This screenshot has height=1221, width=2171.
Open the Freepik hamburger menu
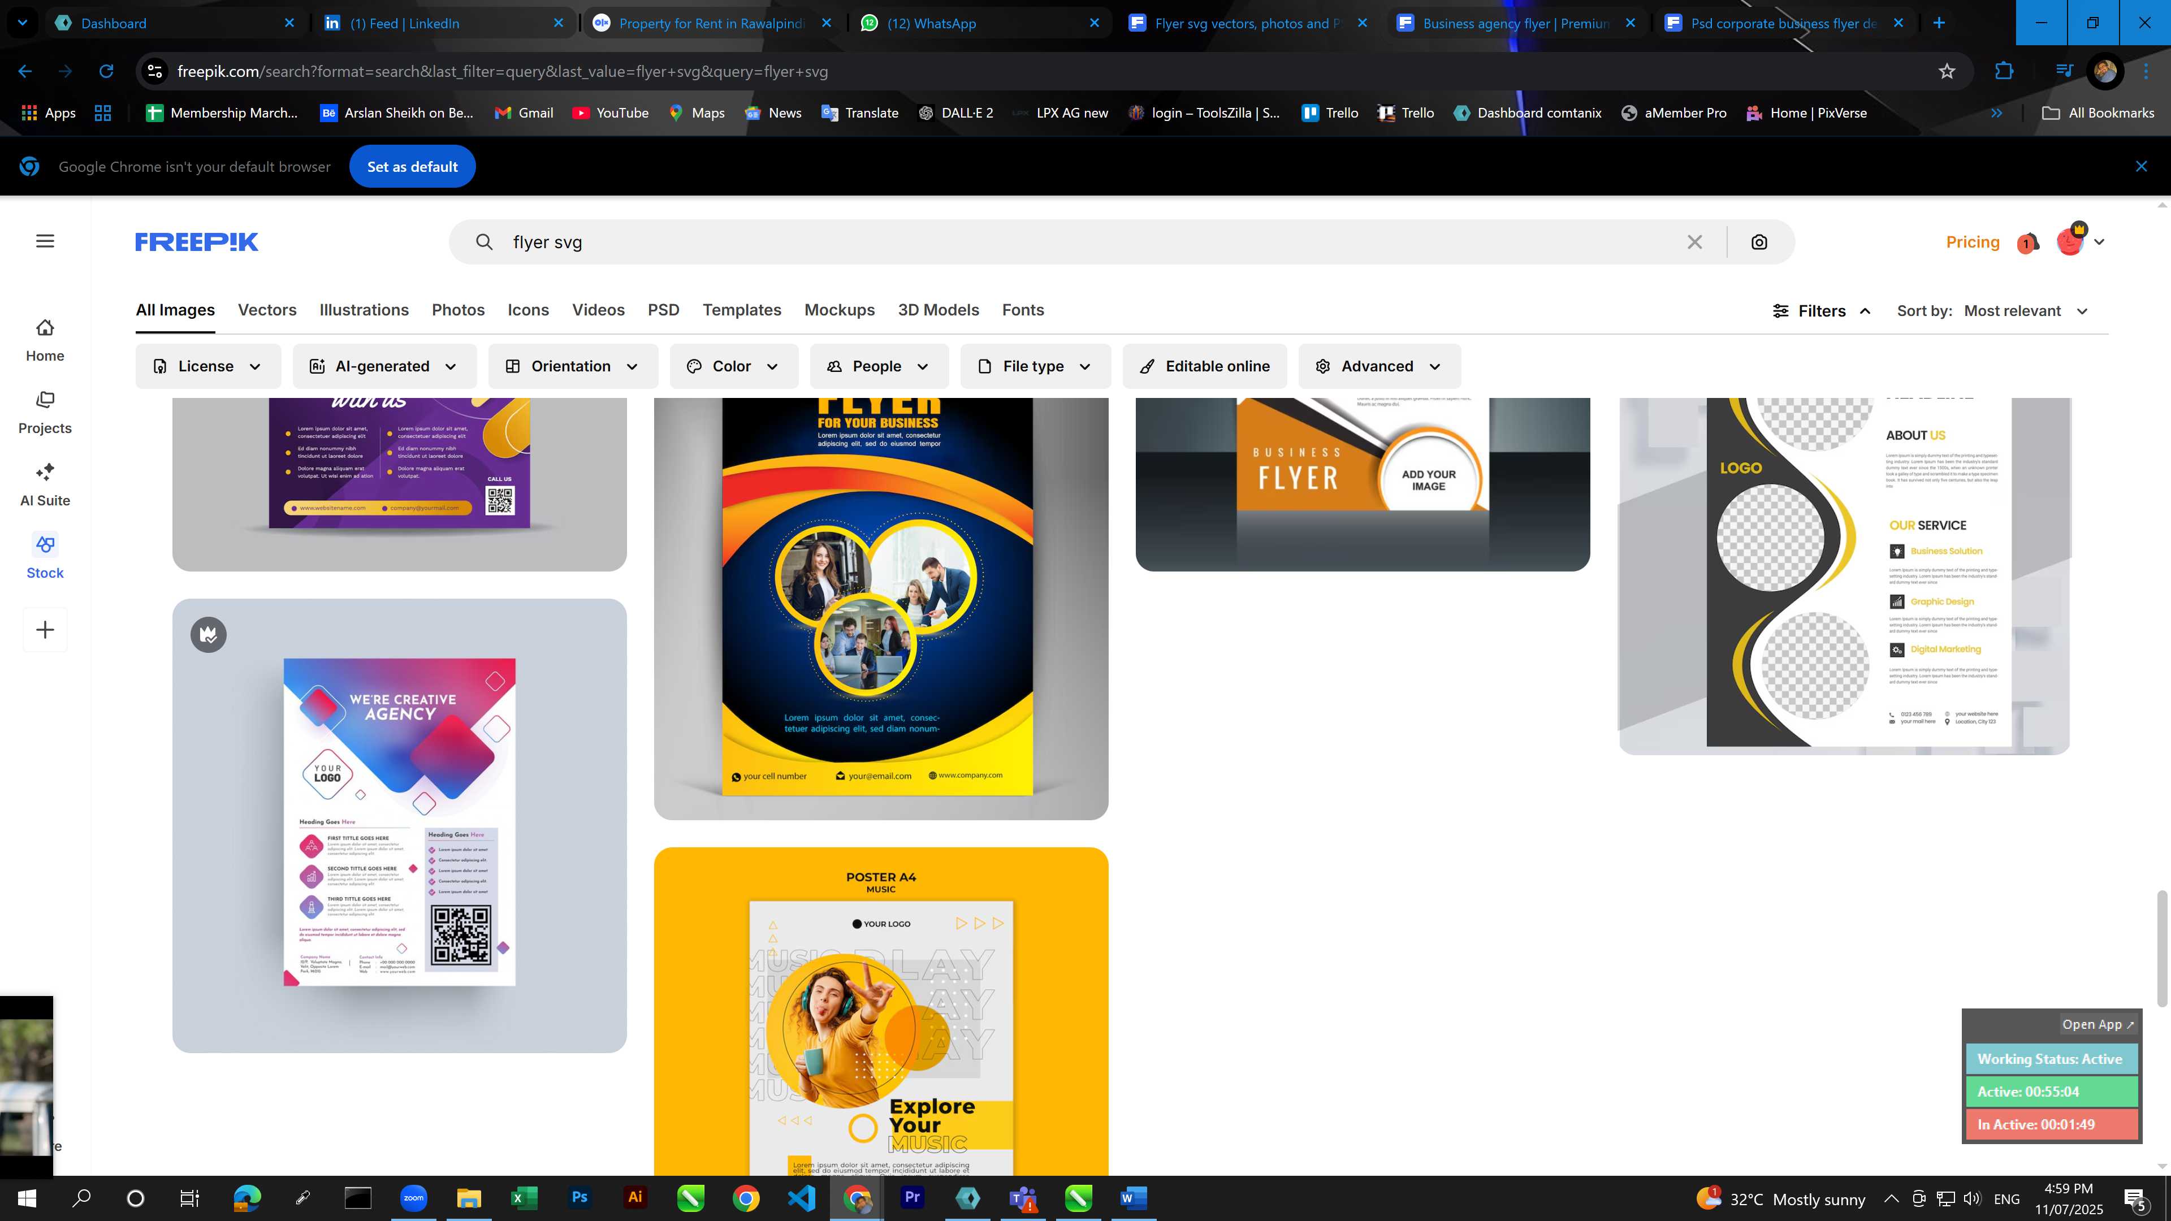(45, 241)
